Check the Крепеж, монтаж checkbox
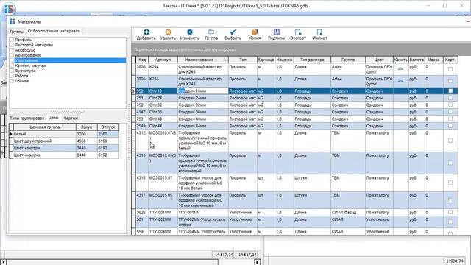This screenshot has height=265, width=471. [12, 66]
